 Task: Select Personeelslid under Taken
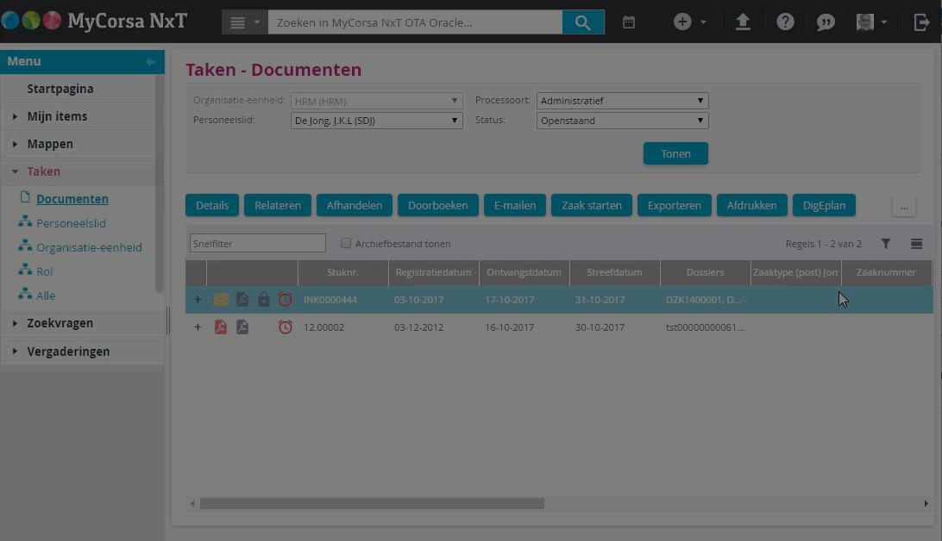[x=71, y=223]
